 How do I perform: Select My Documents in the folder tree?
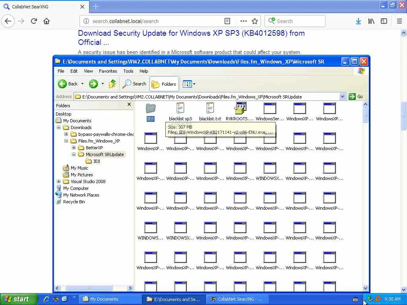click(x=77, y=121)
